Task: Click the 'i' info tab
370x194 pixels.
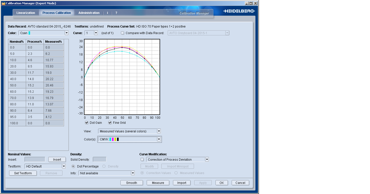Action: (107, 13)
